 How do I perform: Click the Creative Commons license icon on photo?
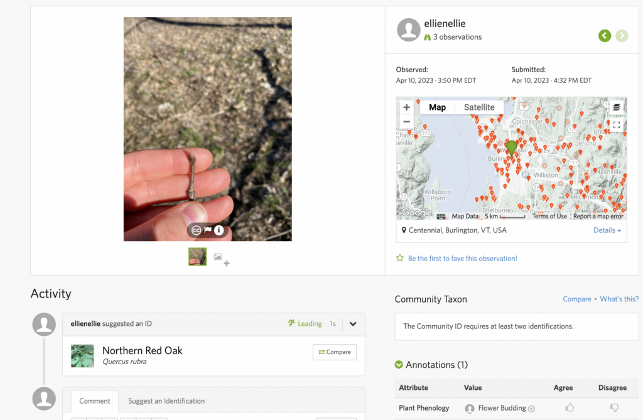click(197, 230)
